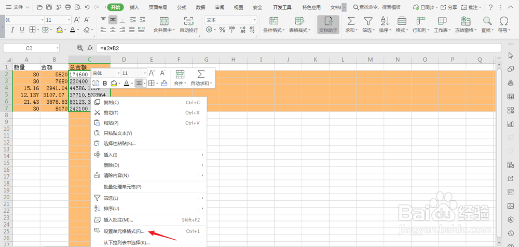Click the format painter in mini toolbar

click(x=164, y=84)
